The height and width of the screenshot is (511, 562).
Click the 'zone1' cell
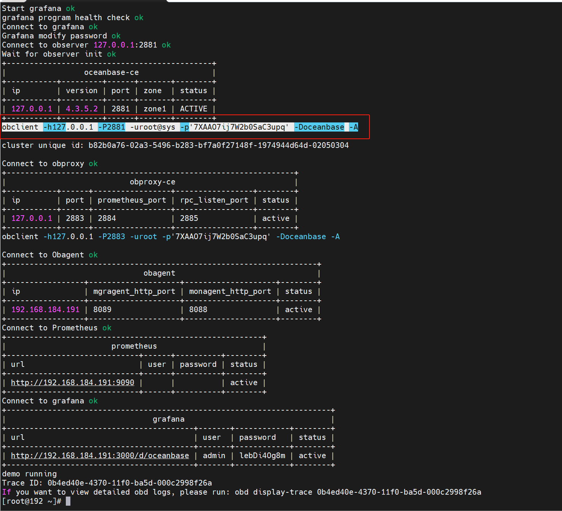click(x=155, y=109)
